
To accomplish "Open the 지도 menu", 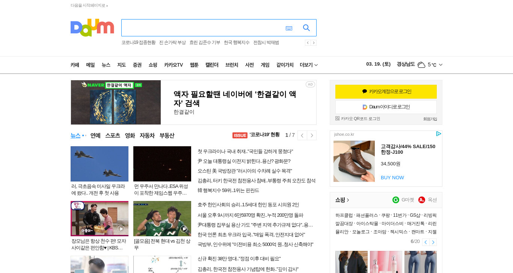I will click(122, 65).
